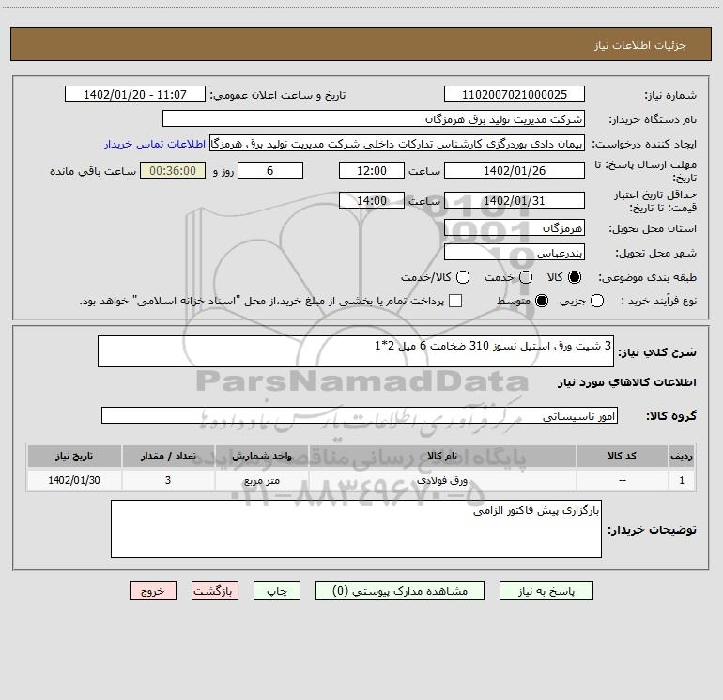
Task: Click the remaining days field showing 6
Action: click(270, 171)
